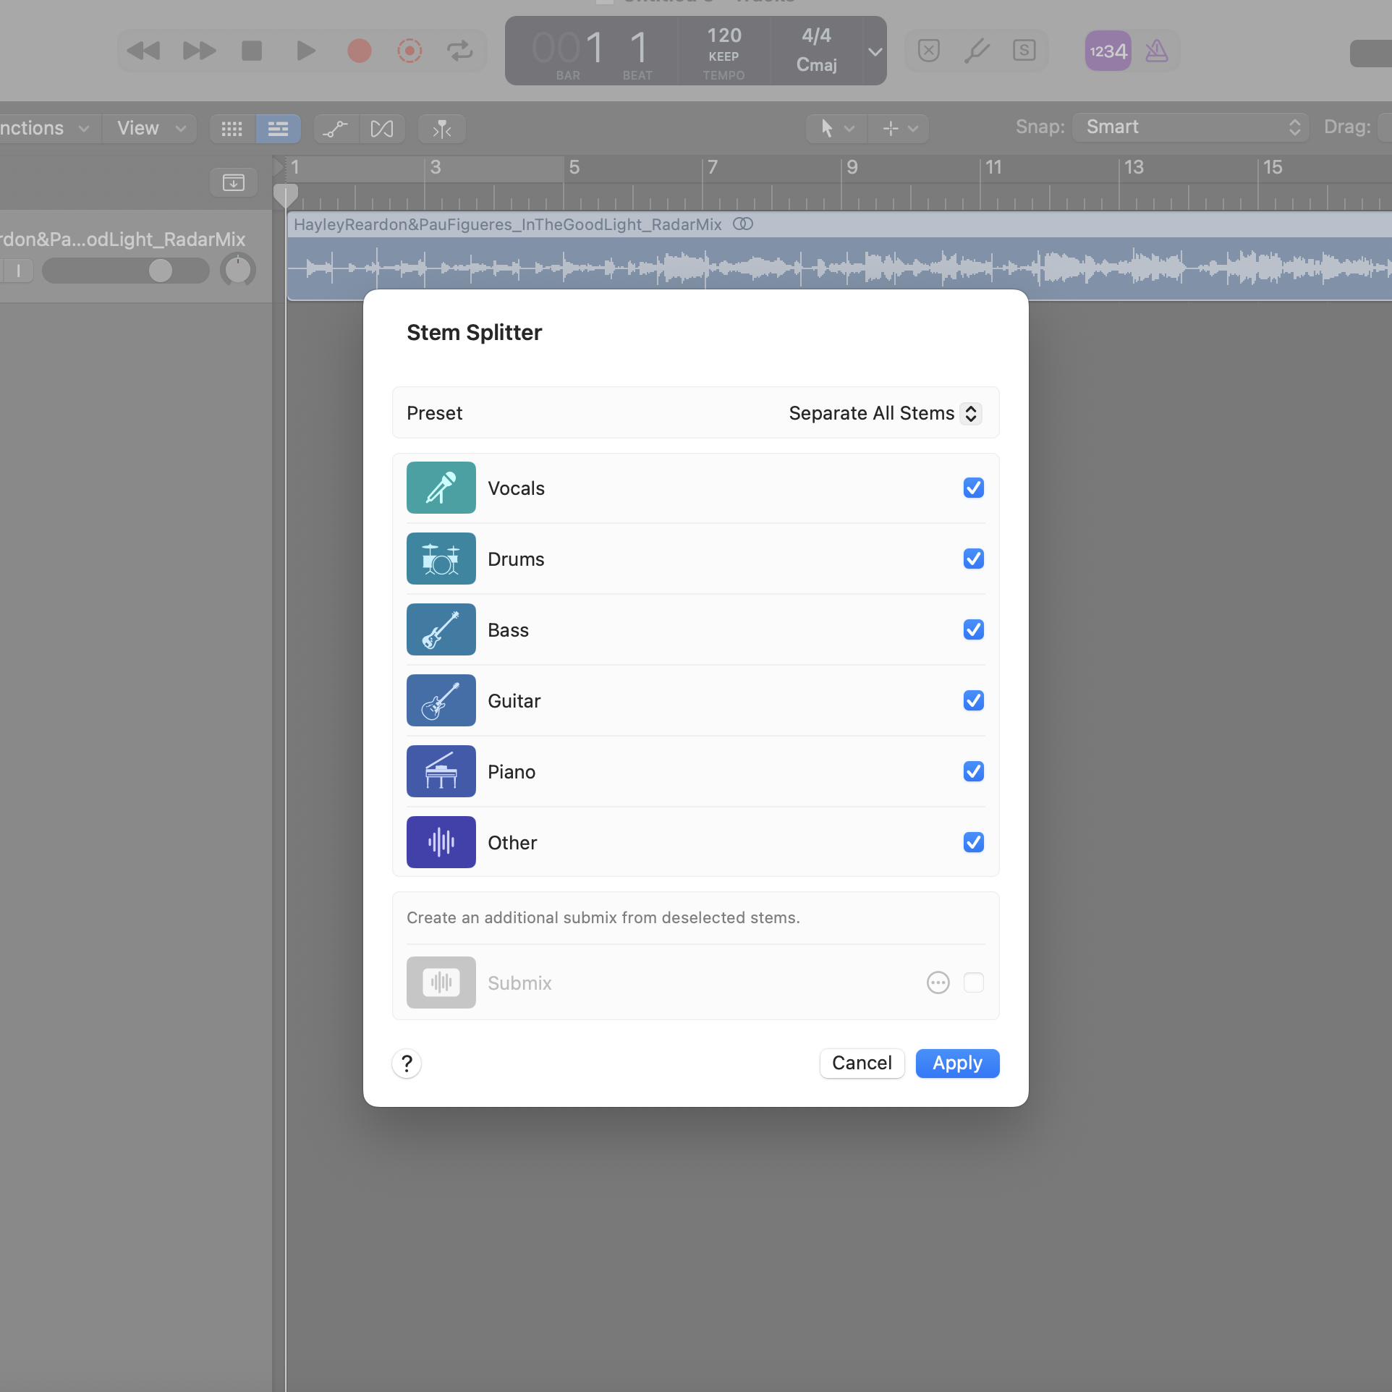
Task: Cancel the Stem Splitter dialog
Action: coord(861,1063)
